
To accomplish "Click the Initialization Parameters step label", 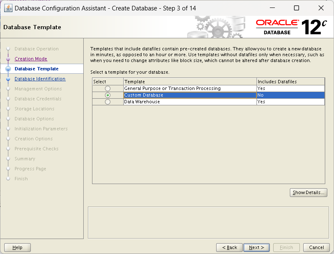I will click(x=41, y=129).
